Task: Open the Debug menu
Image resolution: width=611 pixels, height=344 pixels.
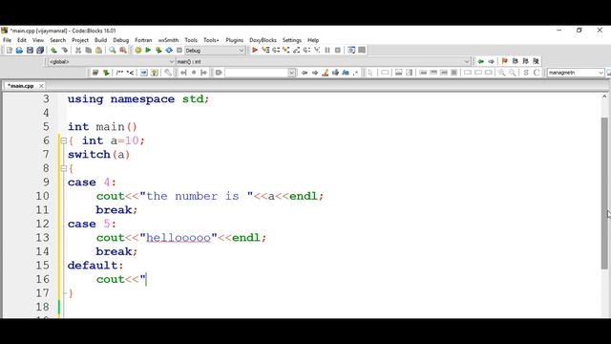Action: click(121, 40)
